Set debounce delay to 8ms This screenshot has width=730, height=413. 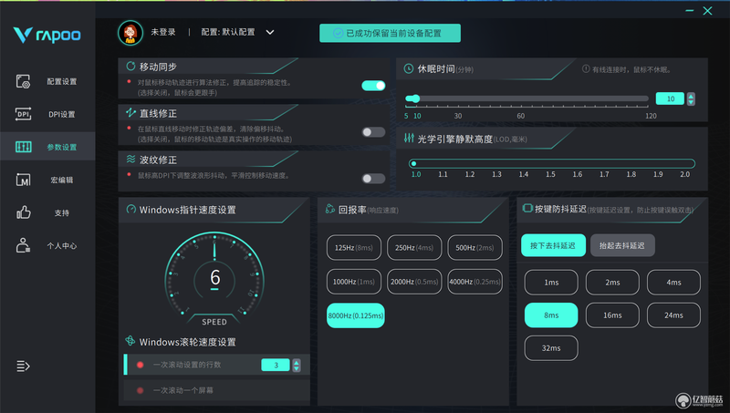point(551,315)
